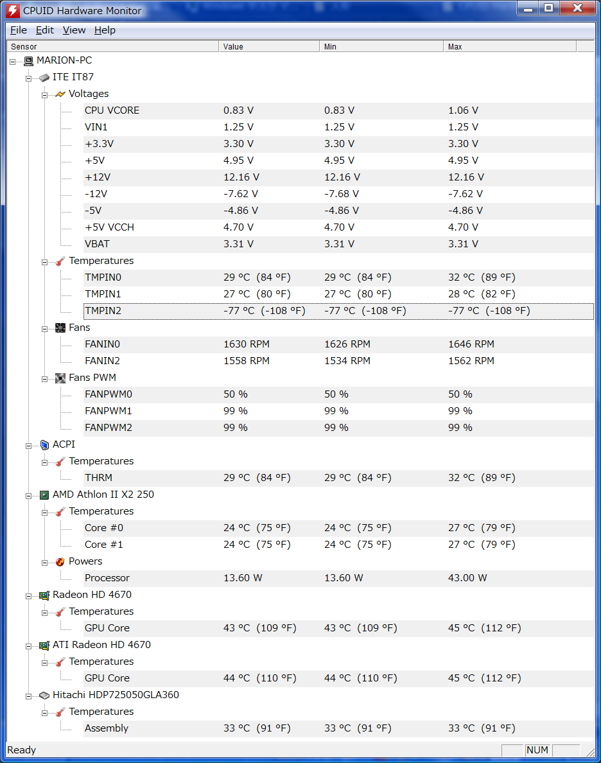This screenshot has width=601, height=763.
Task: Open the Help menu
Action: click(105, 30)
